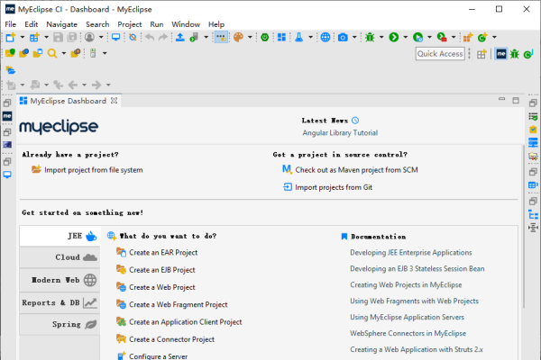Select the Spring category tab
The width and height of the screenshot is (541, 360).
point(60,325)
